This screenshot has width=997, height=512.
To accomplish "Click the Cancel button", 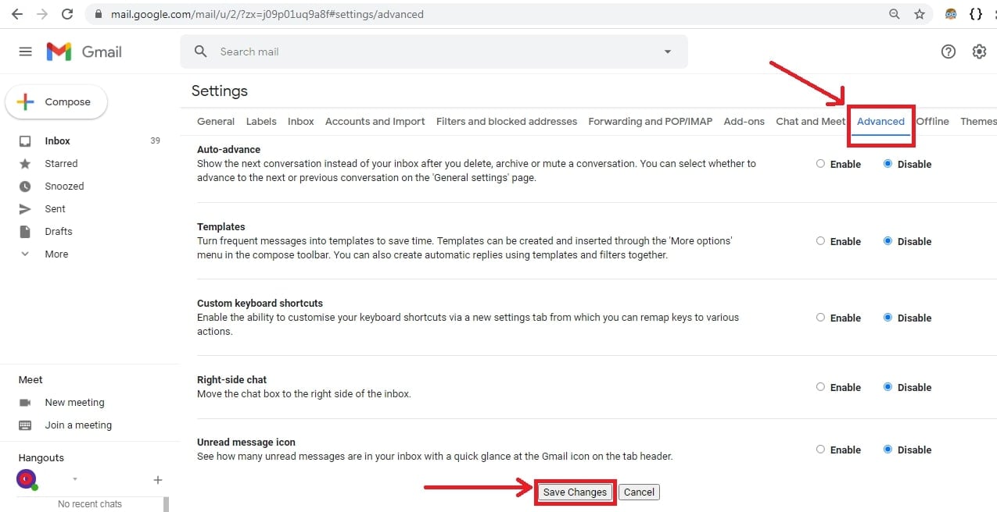I will pyautogui.click(x=639, y=492).
